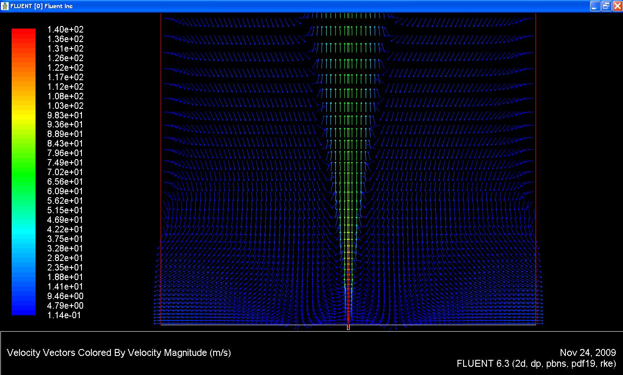Select the 1.40e+02 maximum legend value

[x=65, y=29]
